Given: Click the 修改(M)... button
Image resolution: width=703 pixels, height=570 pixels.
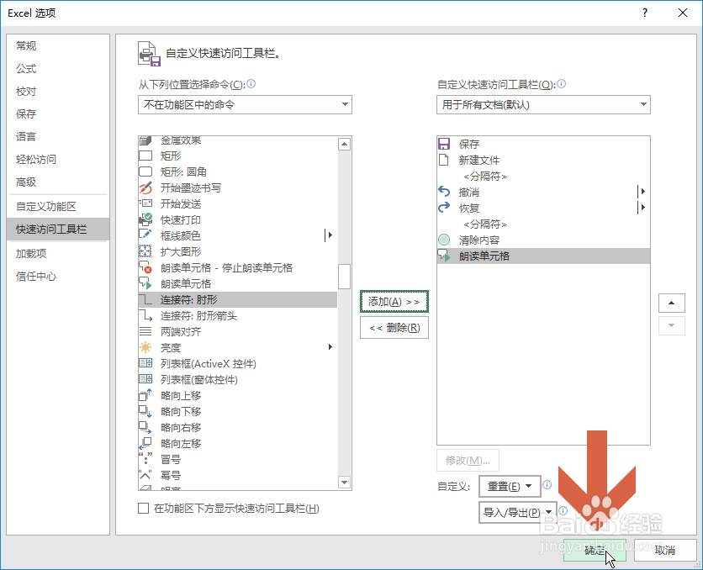Looking at the screenshot, I should tap(468, 460).
